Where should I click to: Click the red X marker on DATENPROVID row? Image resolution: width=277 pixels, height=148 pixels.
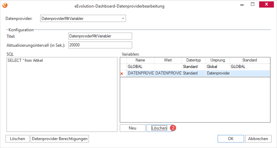pyautogui.click(x=122, y=73)
